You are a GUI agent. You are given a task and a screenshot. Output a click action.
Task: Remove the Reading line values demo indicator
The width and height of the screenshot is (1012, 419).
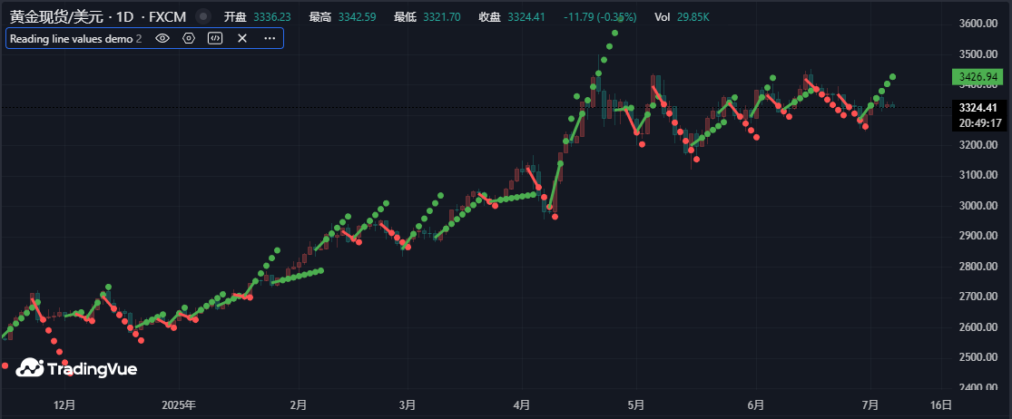click(242, 38)
